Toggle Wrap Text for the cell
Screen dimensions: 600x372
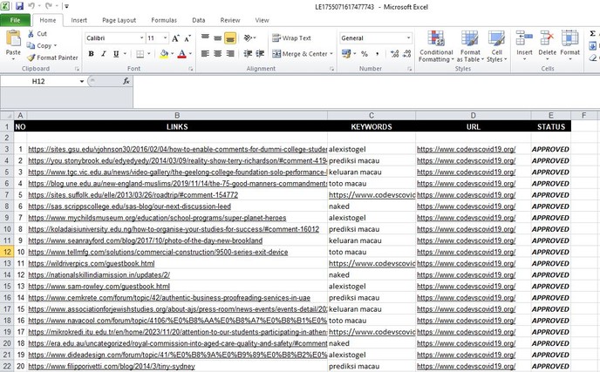coord(291,38)
